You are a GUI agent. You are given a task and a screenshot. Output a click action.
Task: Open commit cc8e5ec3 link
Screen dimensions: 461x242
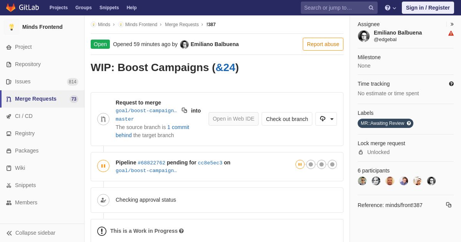[x=210, y=163]
